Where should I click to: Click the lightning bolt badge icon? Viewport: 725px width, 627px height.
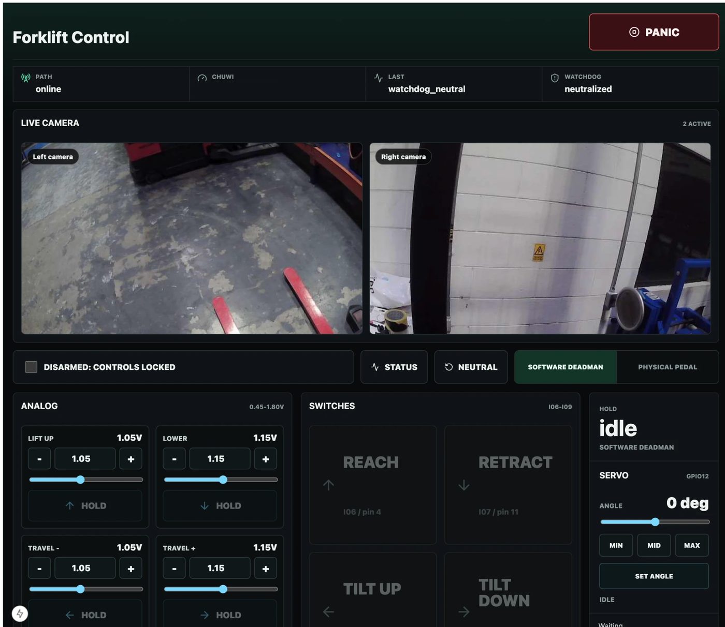tap(20, 614)
